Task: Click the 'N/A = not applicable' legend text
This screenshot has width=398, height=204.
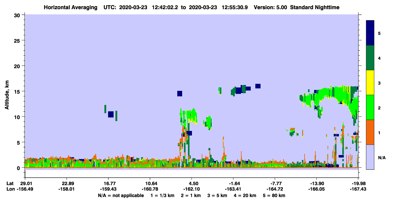Action: 121,195
